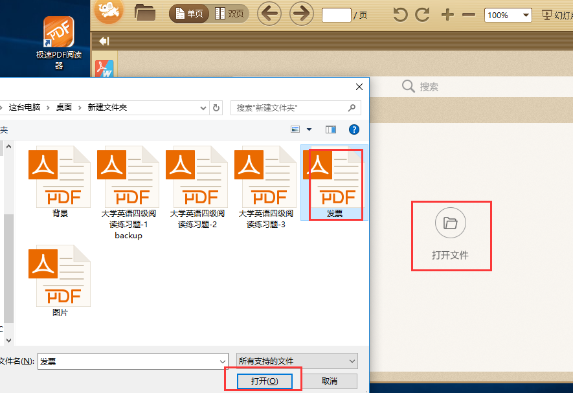
Task: Click the change view icon
Action: [295, 129]
